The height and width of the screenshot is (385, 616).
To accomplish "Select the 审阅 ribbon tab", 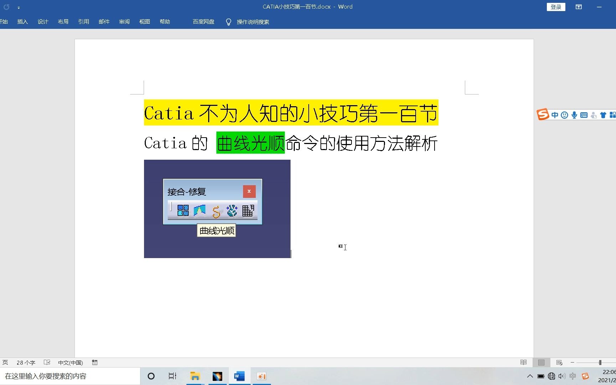I will (124, 22).
